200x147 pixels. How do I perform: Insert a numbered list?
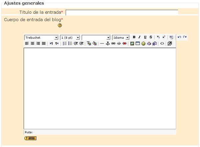(65, 44)
